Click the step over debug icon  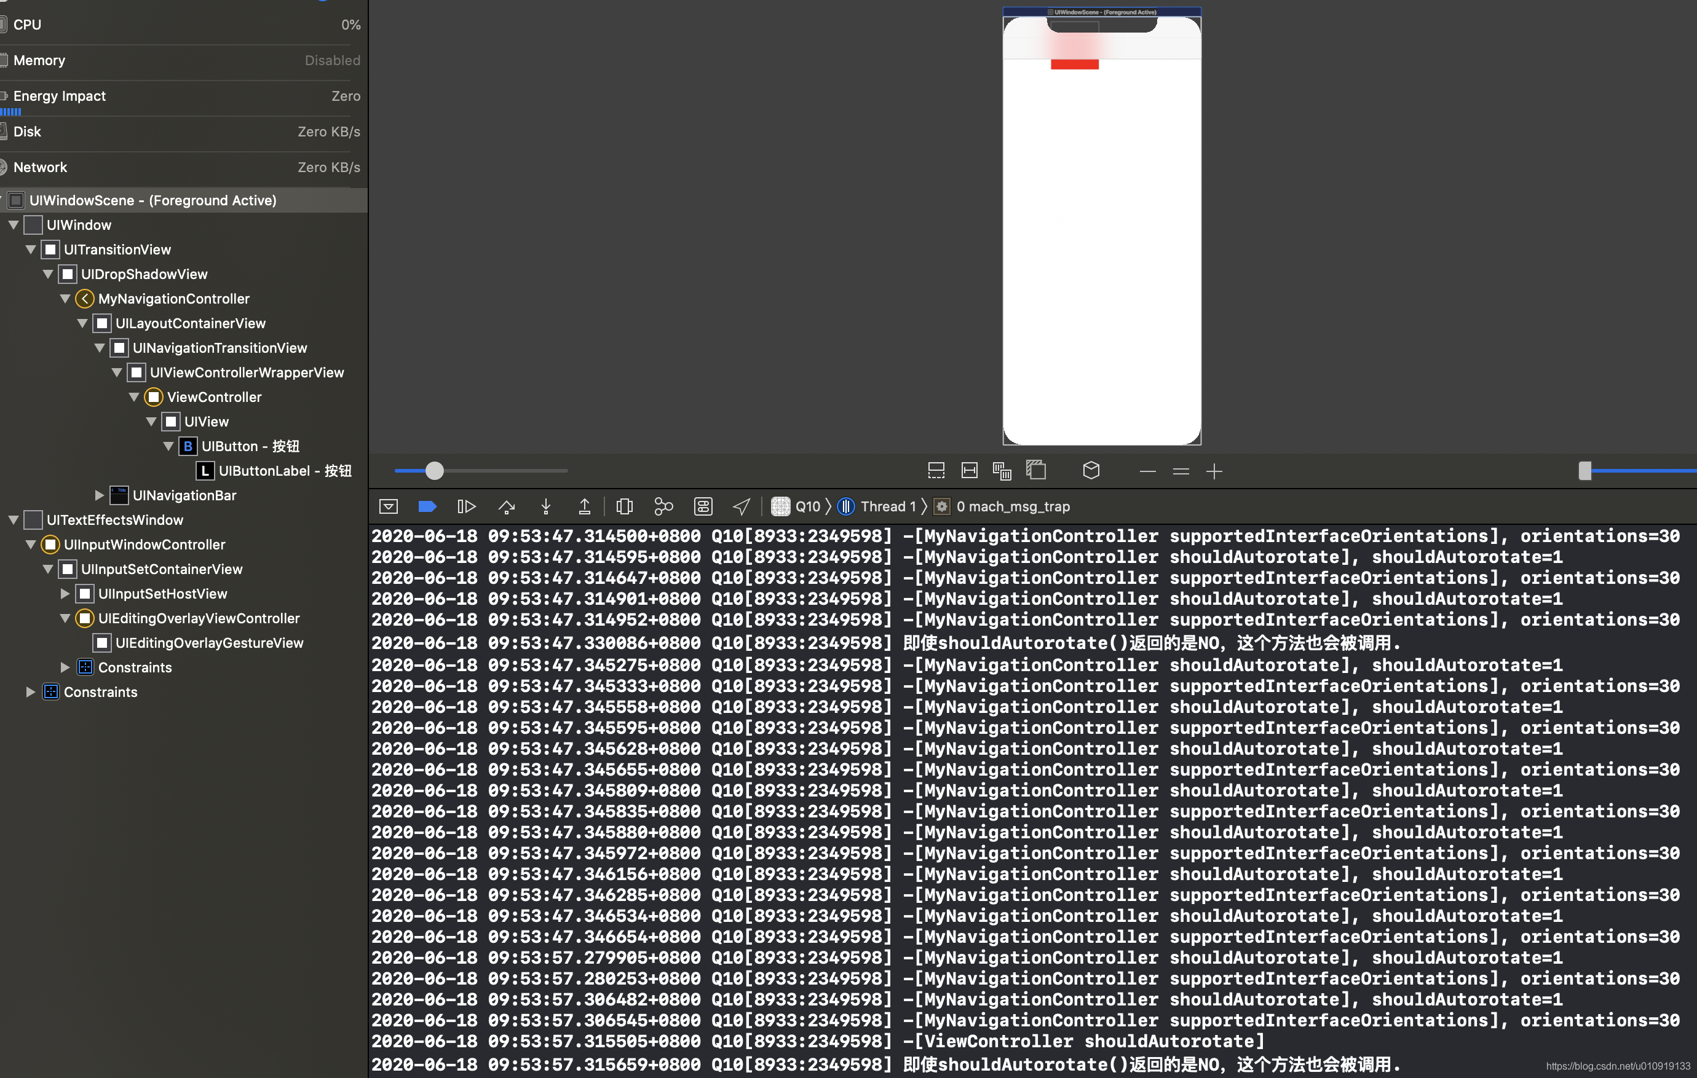506,506
